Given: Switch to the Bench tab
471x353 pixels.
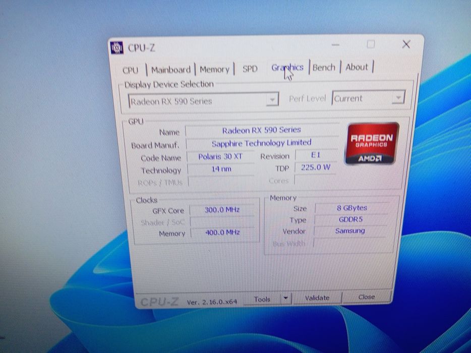Looking at the screenshot, I should [324, 67].
